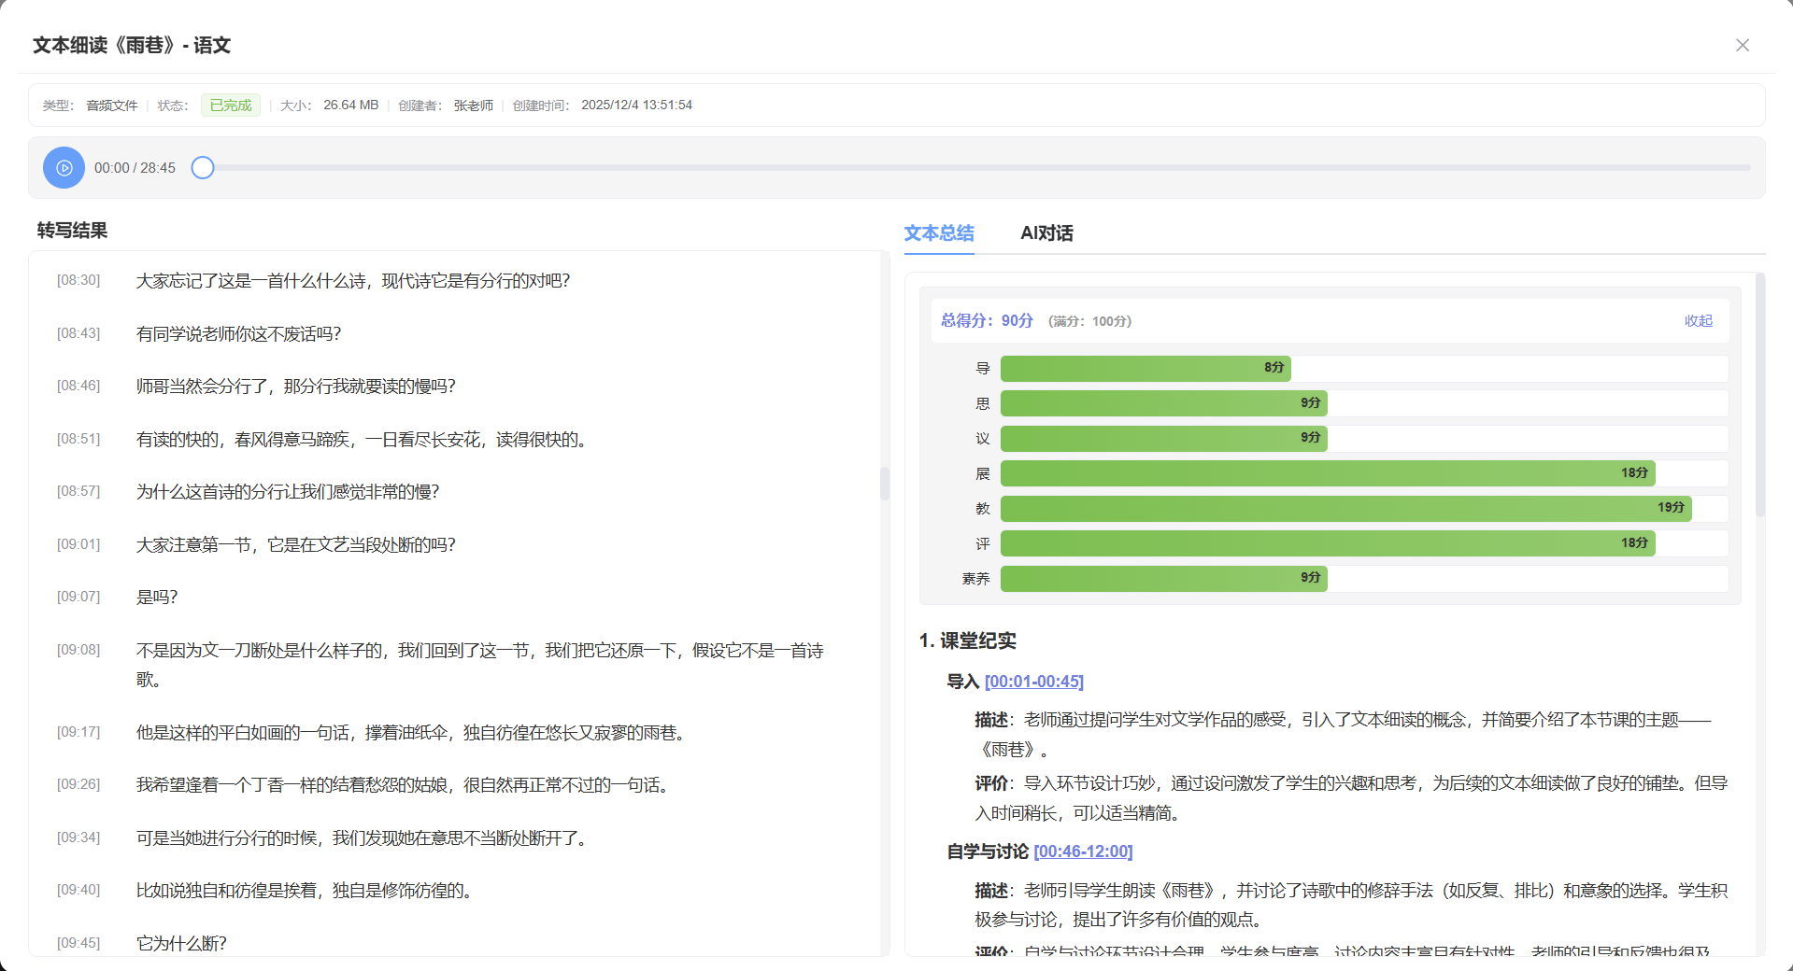Open timestamp link 00:46-12:00 beside 自学与讨论
Image resolution: width=1793 pixels, height=971 pixels.
coord(1084,851)
